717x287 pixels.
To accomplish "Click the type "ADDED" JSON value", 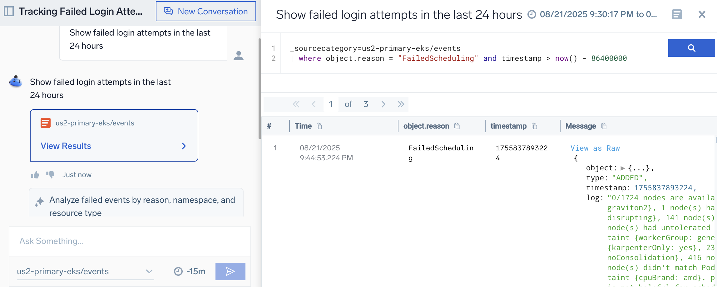I will coord(627,178).
